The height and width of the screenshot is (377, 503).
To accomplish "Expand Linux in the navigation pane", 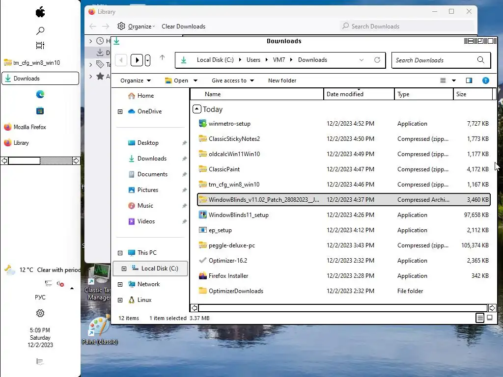I will (120, 300).
